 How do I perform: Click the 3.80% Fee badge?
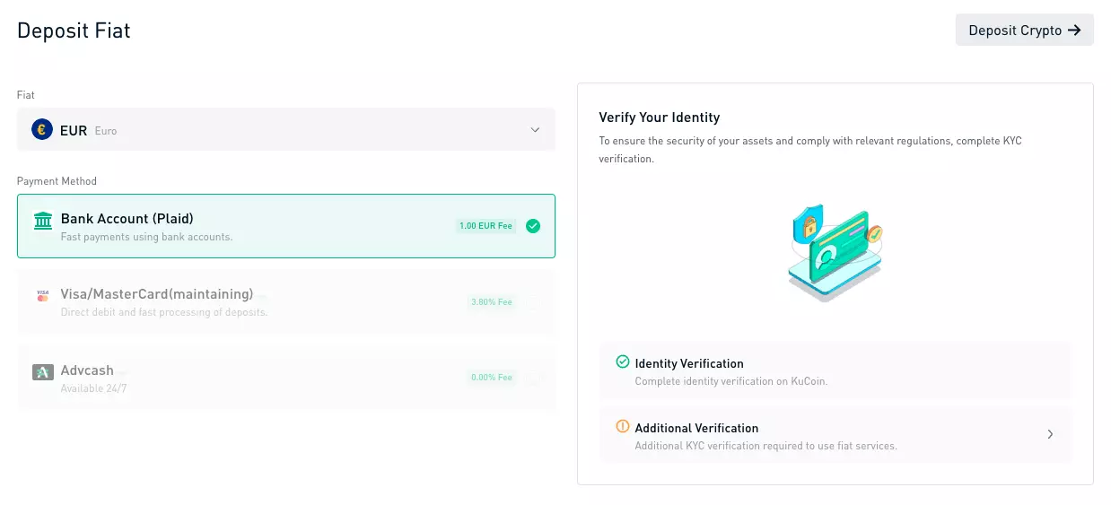point(492,302)
